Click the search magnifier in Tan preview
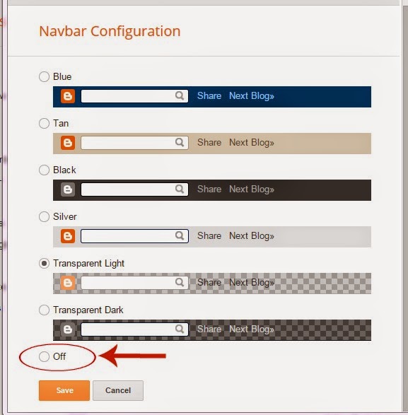Image resolution: width=408 pixels, height=415 pixels. click(x=180, y=142)
